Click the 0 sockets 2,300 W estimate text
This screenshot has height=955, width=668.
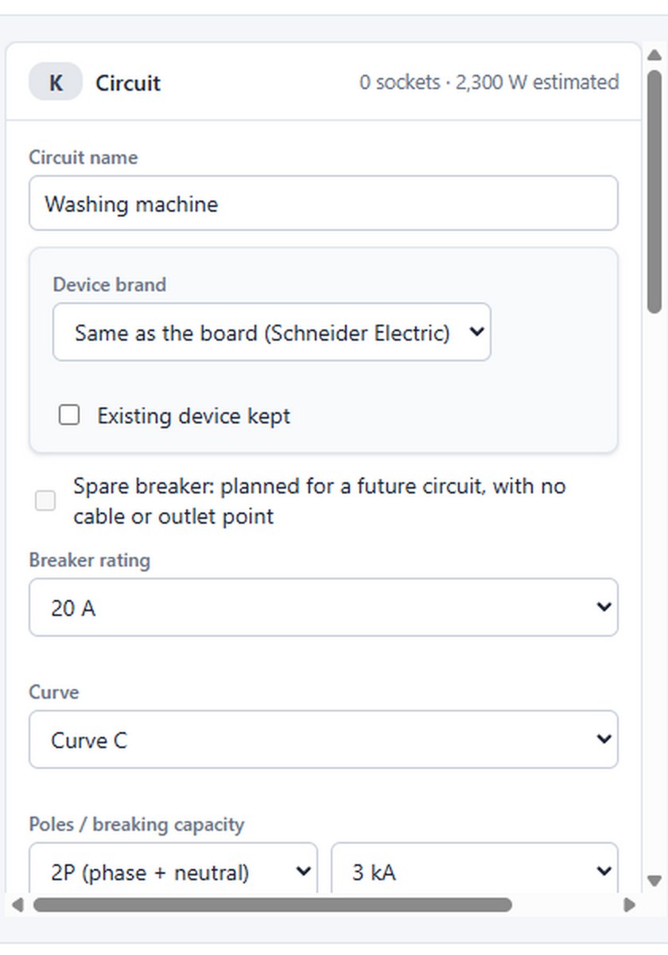click(489, 82)
